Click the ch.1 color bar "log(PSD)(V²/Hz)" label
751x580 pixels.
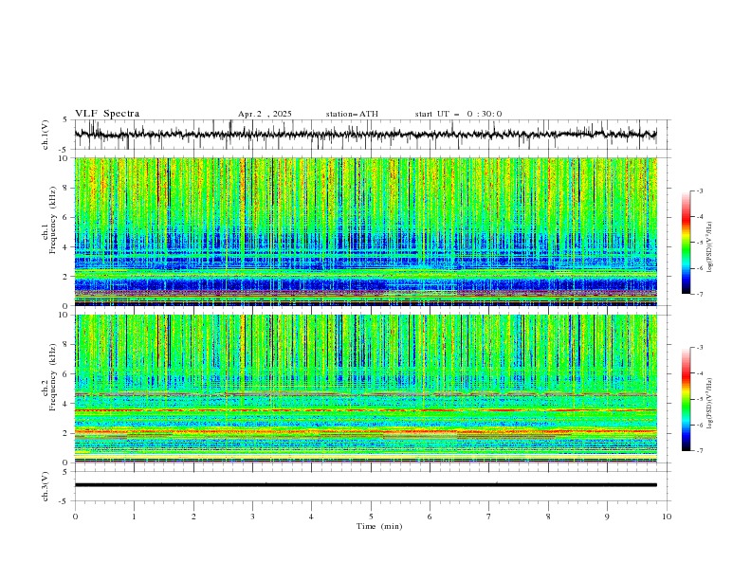710,247
